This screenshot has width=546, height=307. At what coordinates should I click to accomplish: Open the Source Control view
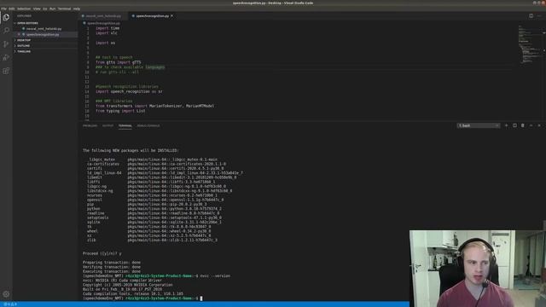pyautogui.click(x=6, y=43)
